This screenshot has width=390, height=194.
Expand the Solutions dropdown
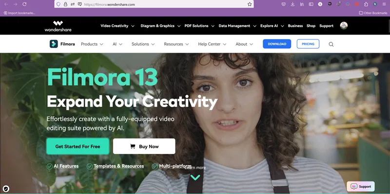(143, 44)
